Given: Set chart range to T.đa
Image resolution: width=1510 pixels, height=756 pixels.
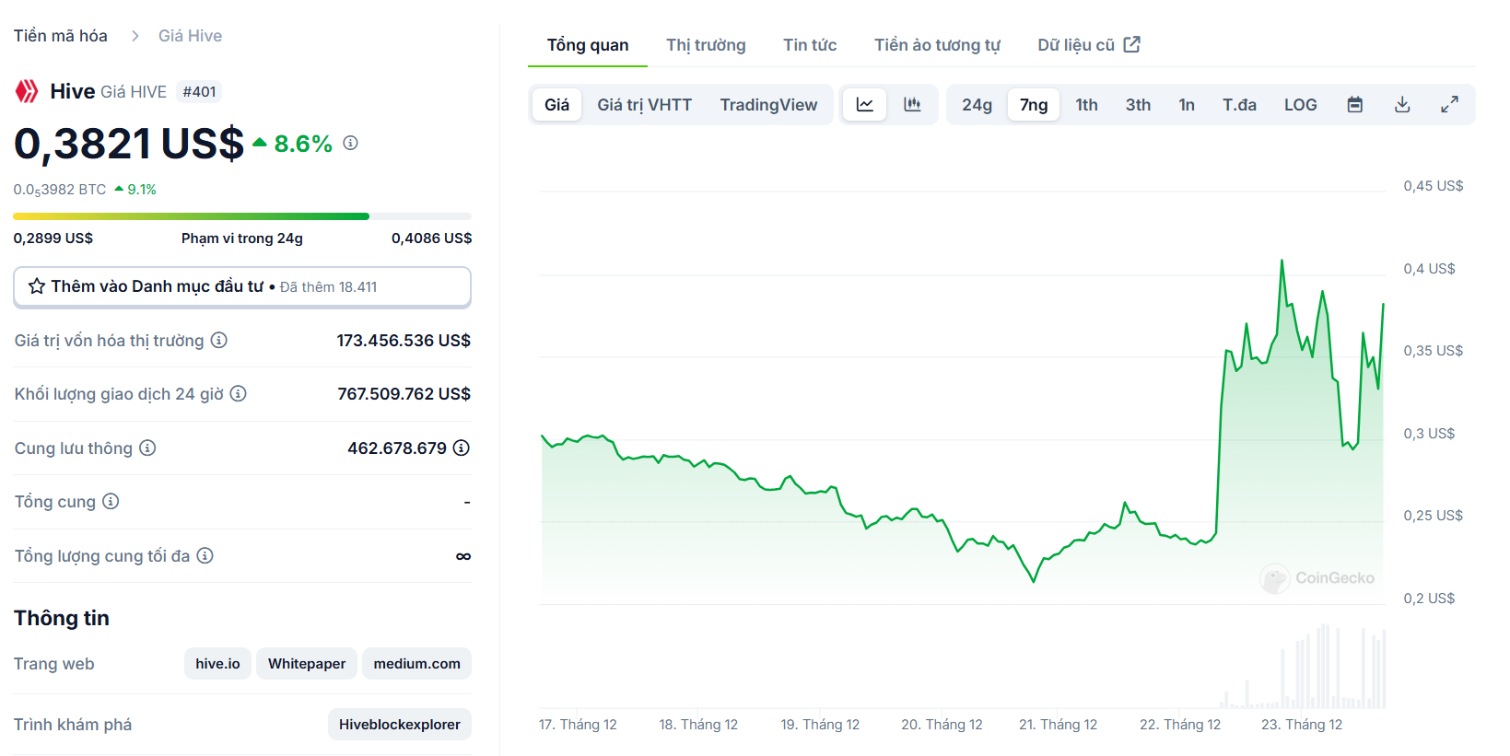Looking at the screenshot, I should (1239, 105).
